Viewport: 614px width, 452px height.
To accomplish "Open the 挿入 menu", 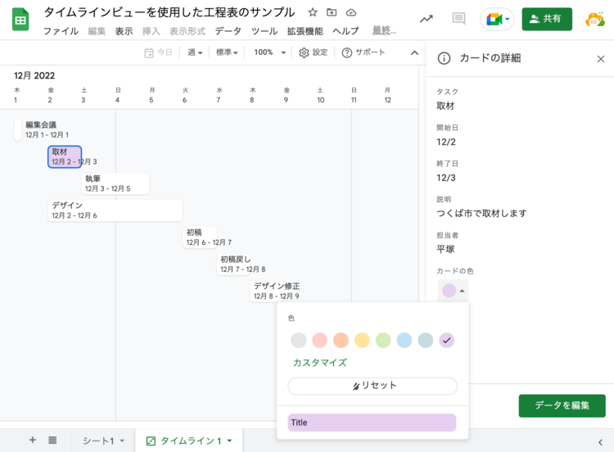I will point(151,31).
